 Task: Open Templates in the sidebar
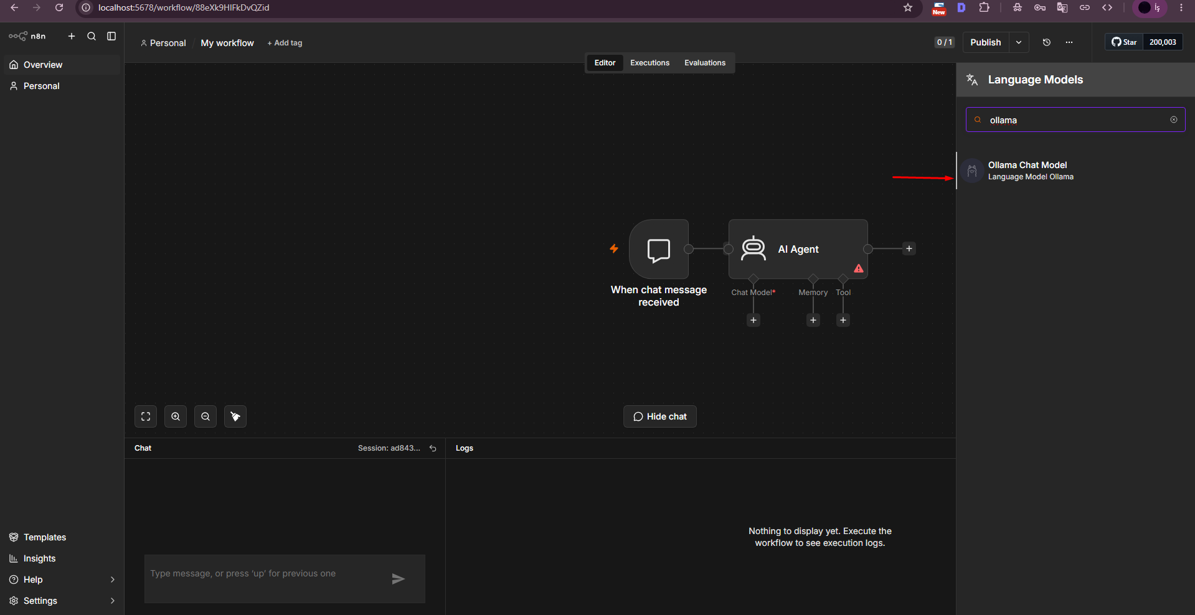[x=62, y=537]
